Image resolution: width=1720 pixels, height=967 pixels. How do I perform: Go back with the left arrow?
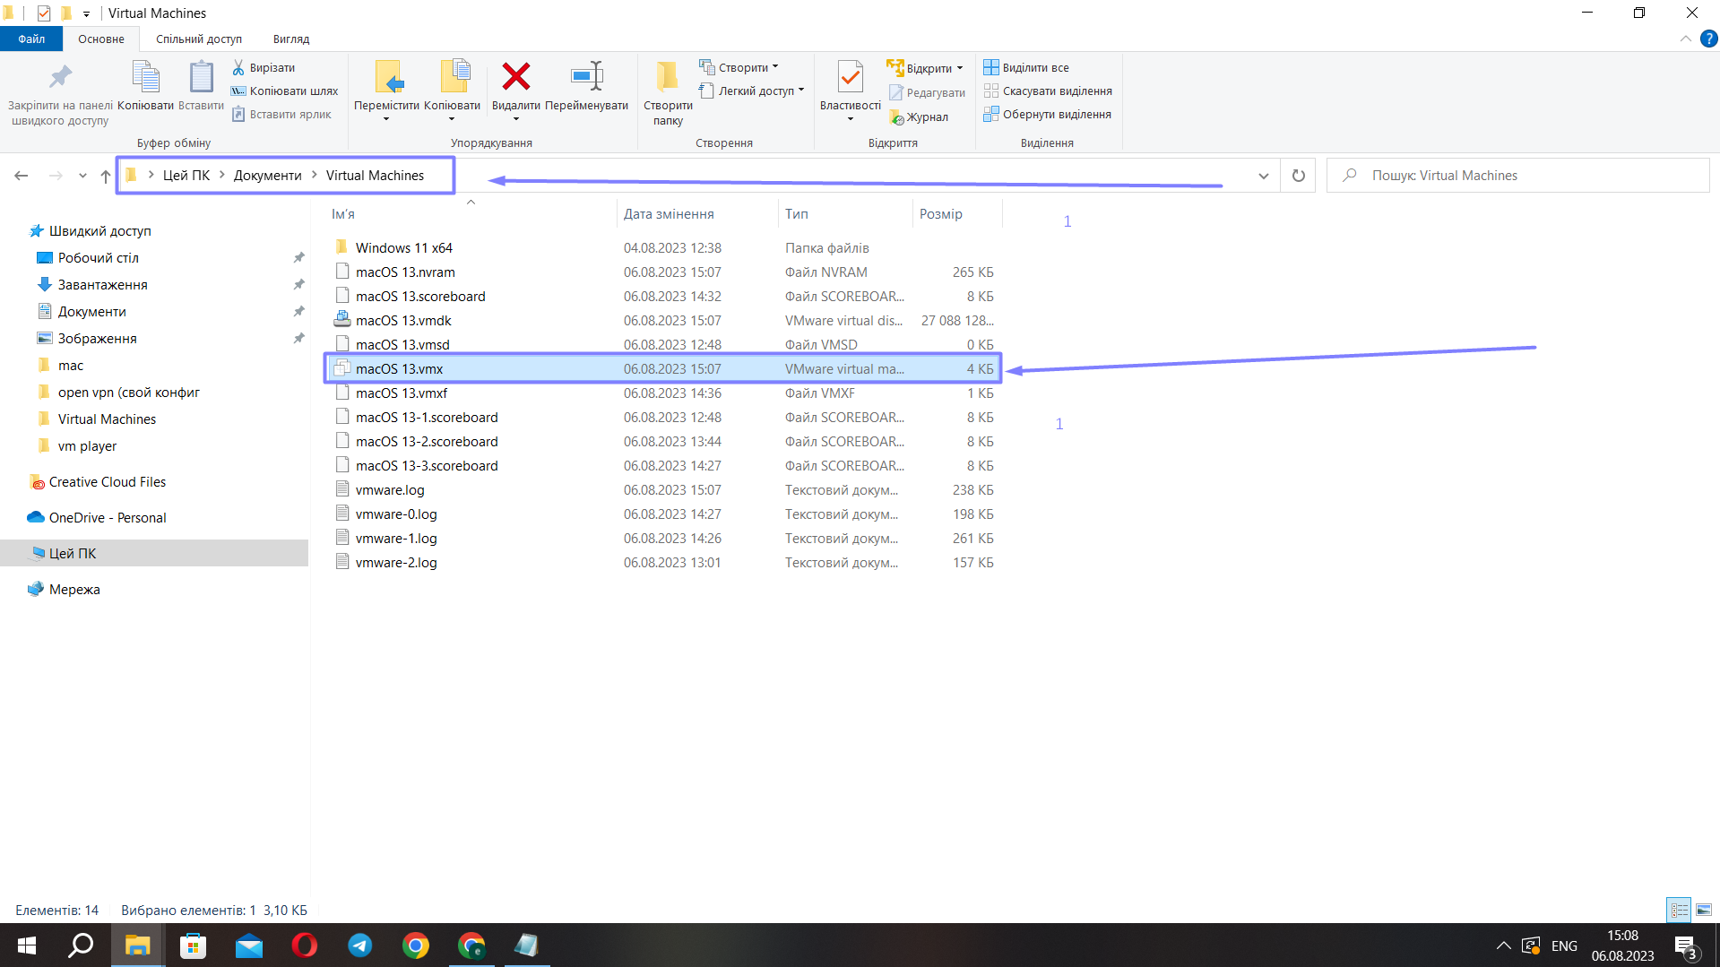pos(22,176)
